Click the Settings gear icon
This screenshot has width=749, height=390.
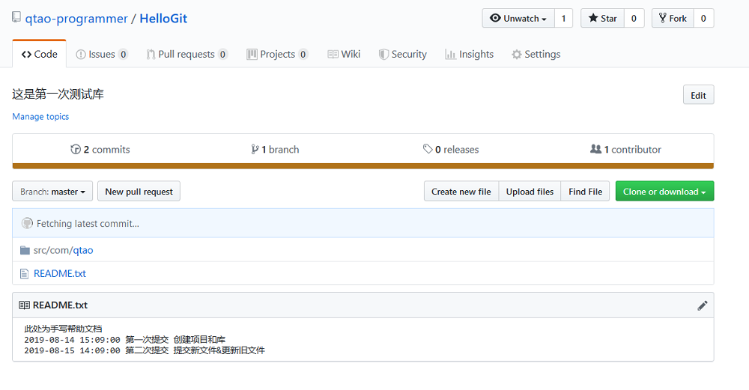click(517, 55)
